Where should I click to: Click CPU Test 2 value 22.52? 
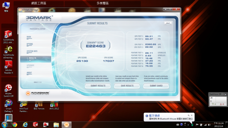pyautogui.click(x=149, y=47)
